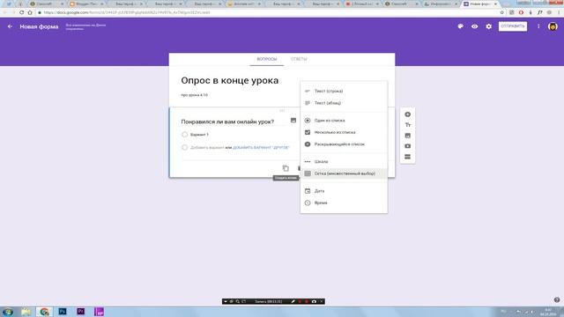Add a new question with plus icon

[x=407, y=114]
